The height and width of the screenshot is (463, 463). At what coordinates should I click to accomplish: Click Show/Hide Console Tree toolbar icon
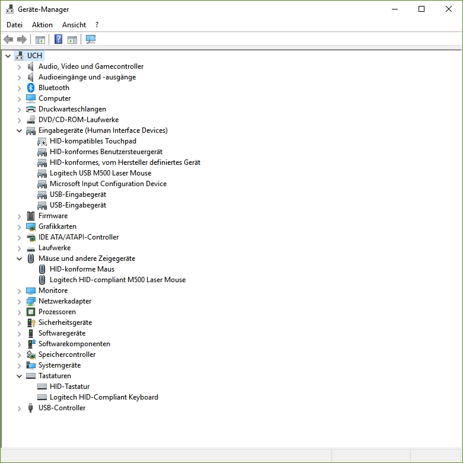pos(40,40)
